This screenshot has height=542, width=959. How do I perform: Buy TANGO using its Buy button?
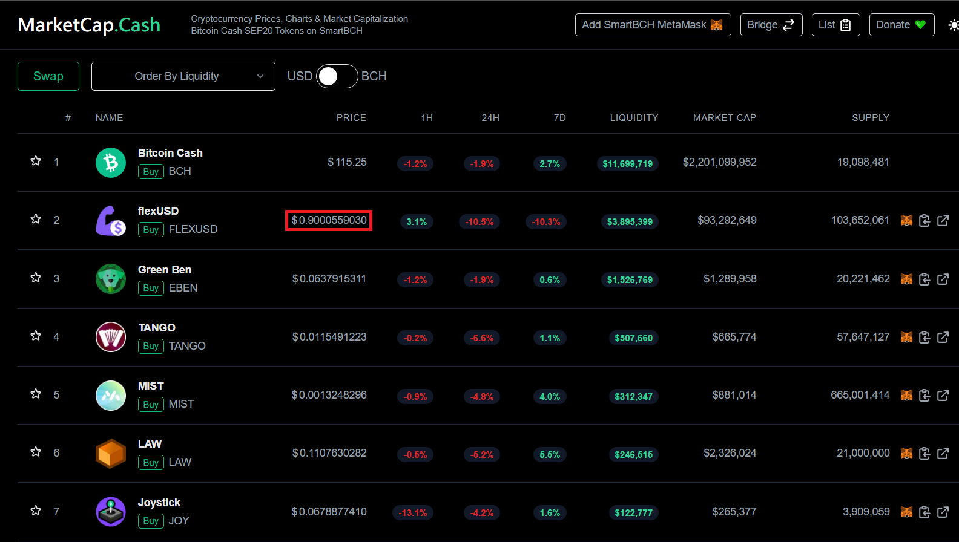coord(151,346)
